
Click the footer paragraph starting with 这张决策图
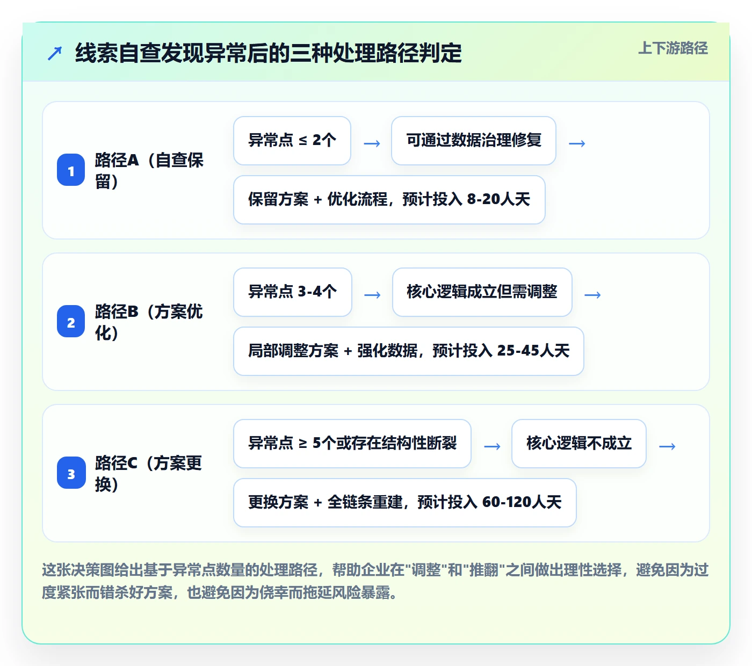pyautogui.click(x=375, y=581)
